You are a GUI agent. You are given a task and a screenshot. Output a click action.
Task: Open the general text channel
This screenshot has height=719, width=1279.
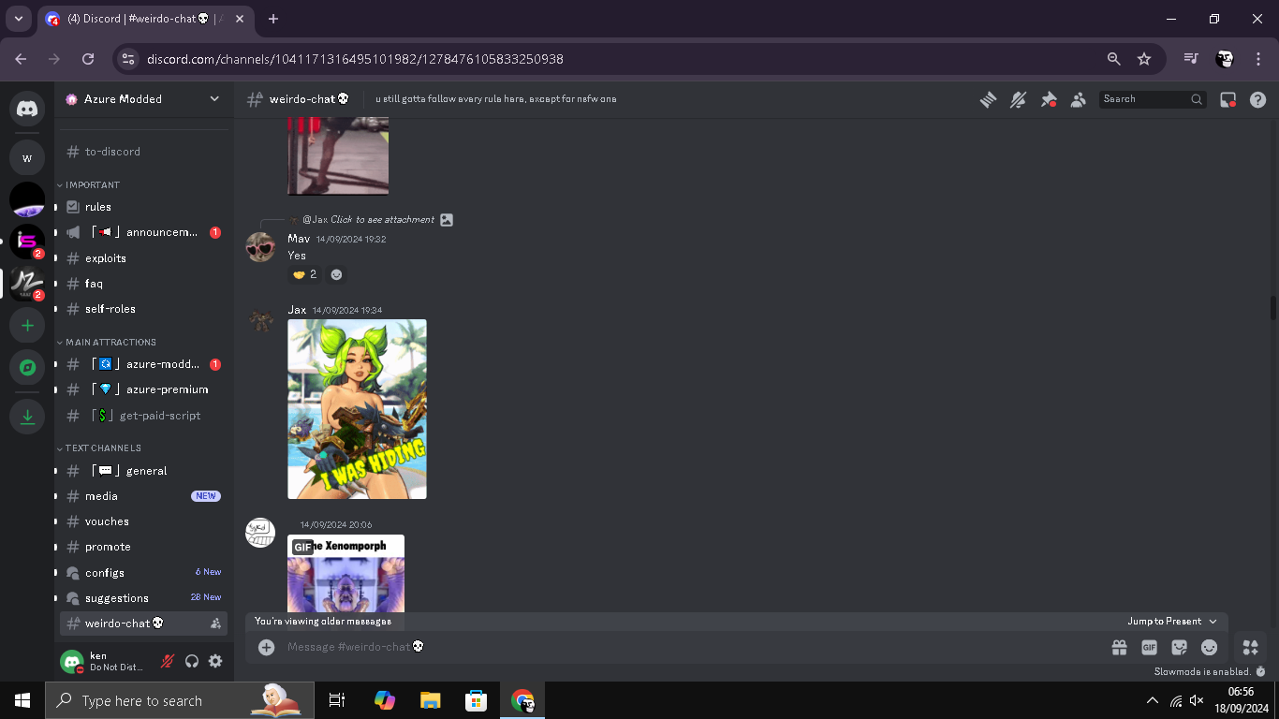coord(144,471)
